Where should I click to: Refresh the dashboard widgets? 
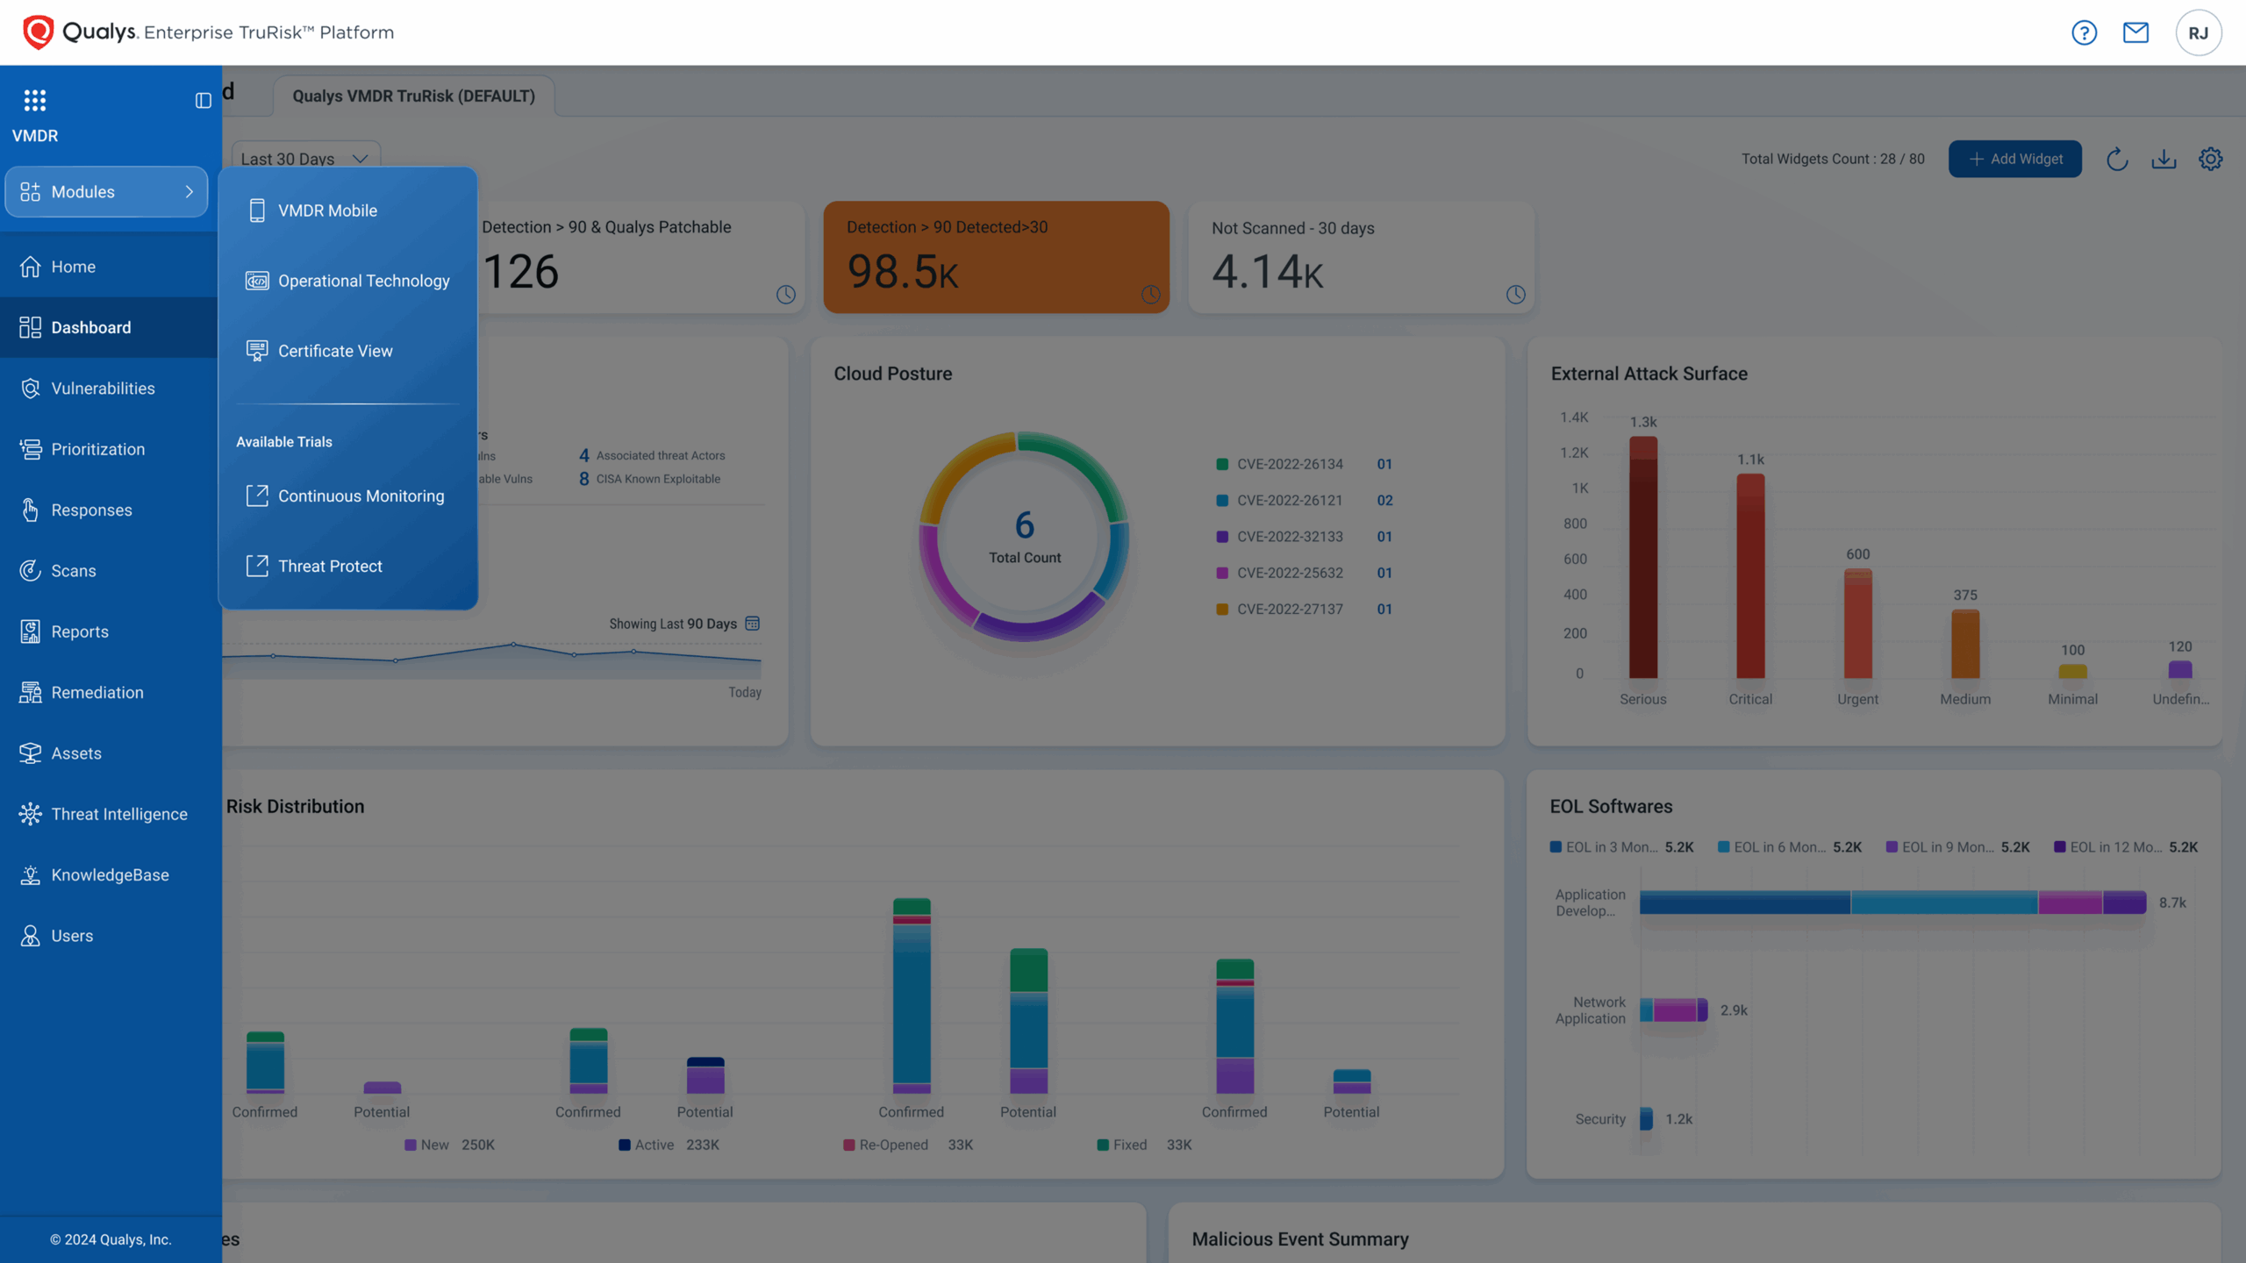(x=2117, y=159)
